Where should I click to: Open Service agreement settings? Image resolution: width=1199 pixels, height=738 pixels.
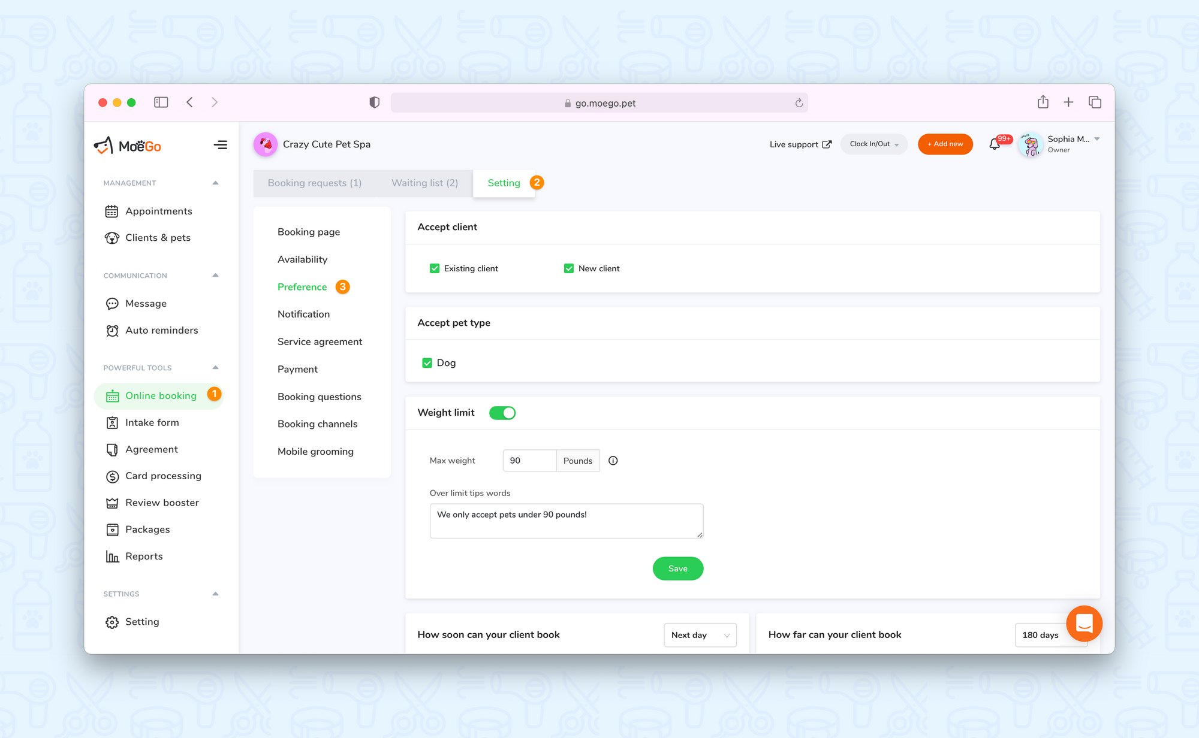tap(320, 342)
